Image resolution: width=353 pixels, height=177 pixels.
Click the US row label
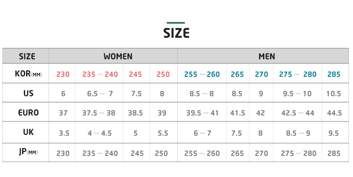28,93
